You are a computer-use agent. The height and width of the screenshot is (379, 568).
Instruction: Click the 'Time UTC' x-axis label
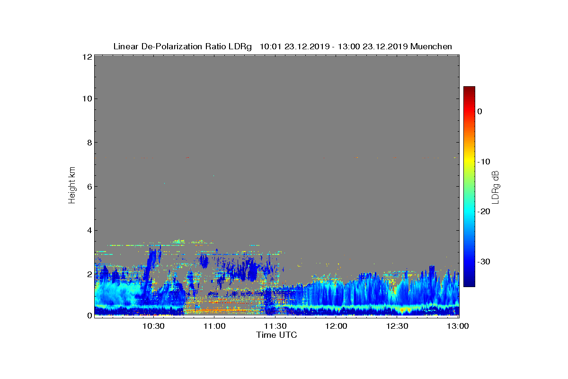(x=277, y=335)
